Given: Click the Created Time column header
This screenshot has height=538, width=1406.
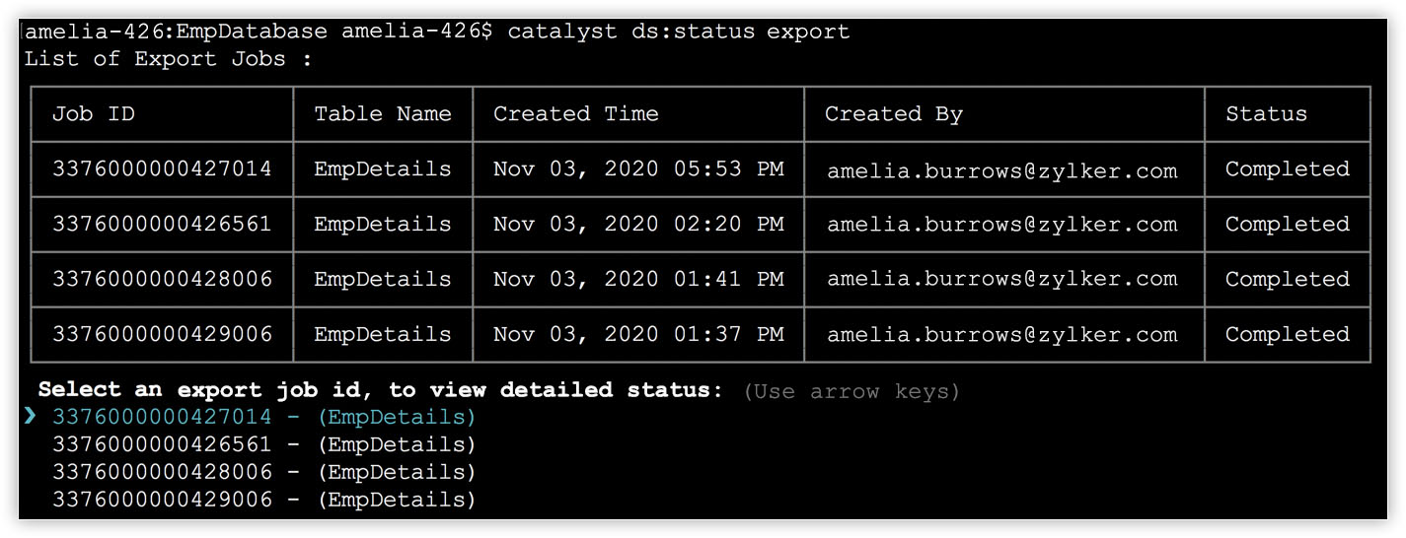Looking at the screenshot, I should 576,113.
